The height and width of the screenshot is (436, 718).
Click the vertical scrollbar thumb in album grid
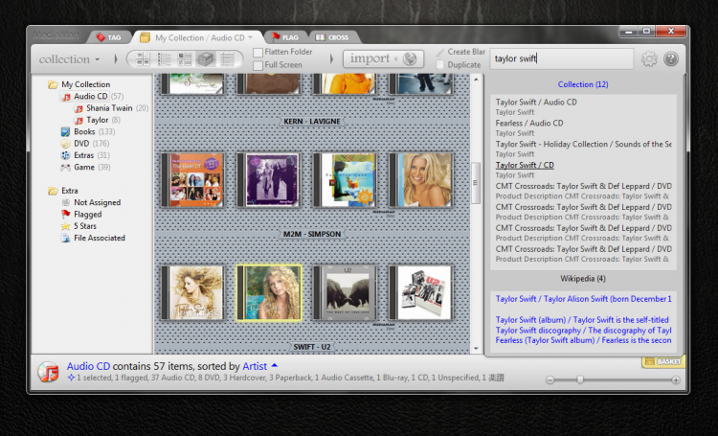[x=476, y=182]
